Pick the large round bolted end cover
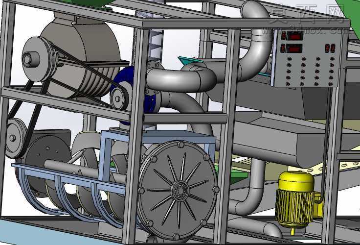The width and height of the screenshot is (360, 245). (178, 191)
